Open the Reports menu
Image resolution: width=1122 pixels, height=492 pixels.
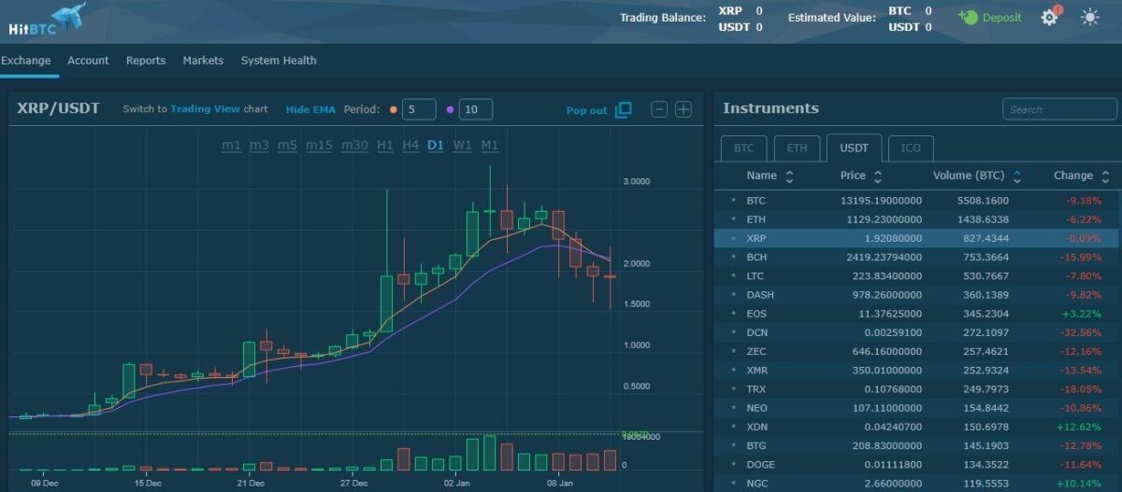pyautogui.click(x=146, y=61)
